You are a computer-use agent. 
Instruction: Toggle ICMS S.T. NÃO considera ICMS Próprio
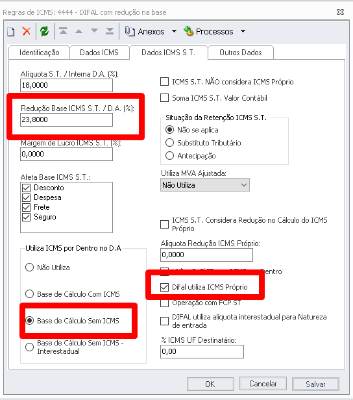pyautogui.click(x=164, y=82)
